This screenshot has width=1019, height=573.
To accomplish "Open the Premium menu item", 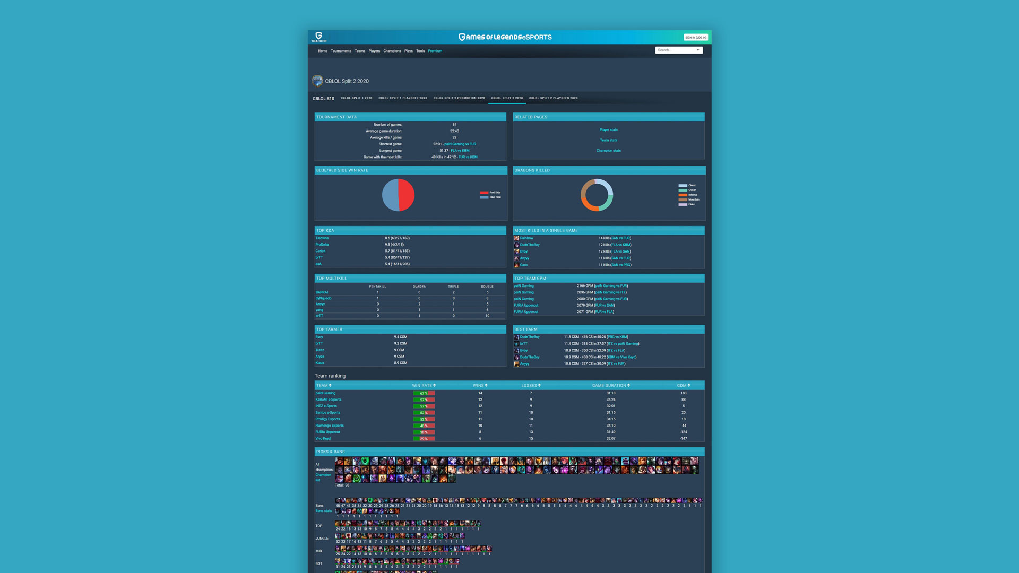I will click(x=435, y=51).
